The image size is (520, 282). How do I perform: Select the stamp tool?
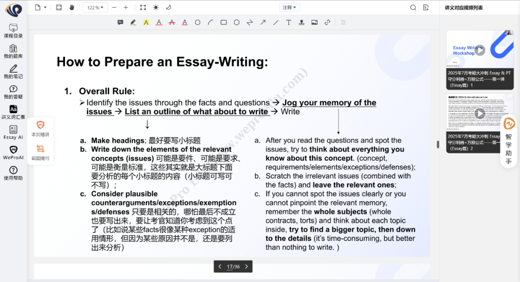click(x=301, y=23)
